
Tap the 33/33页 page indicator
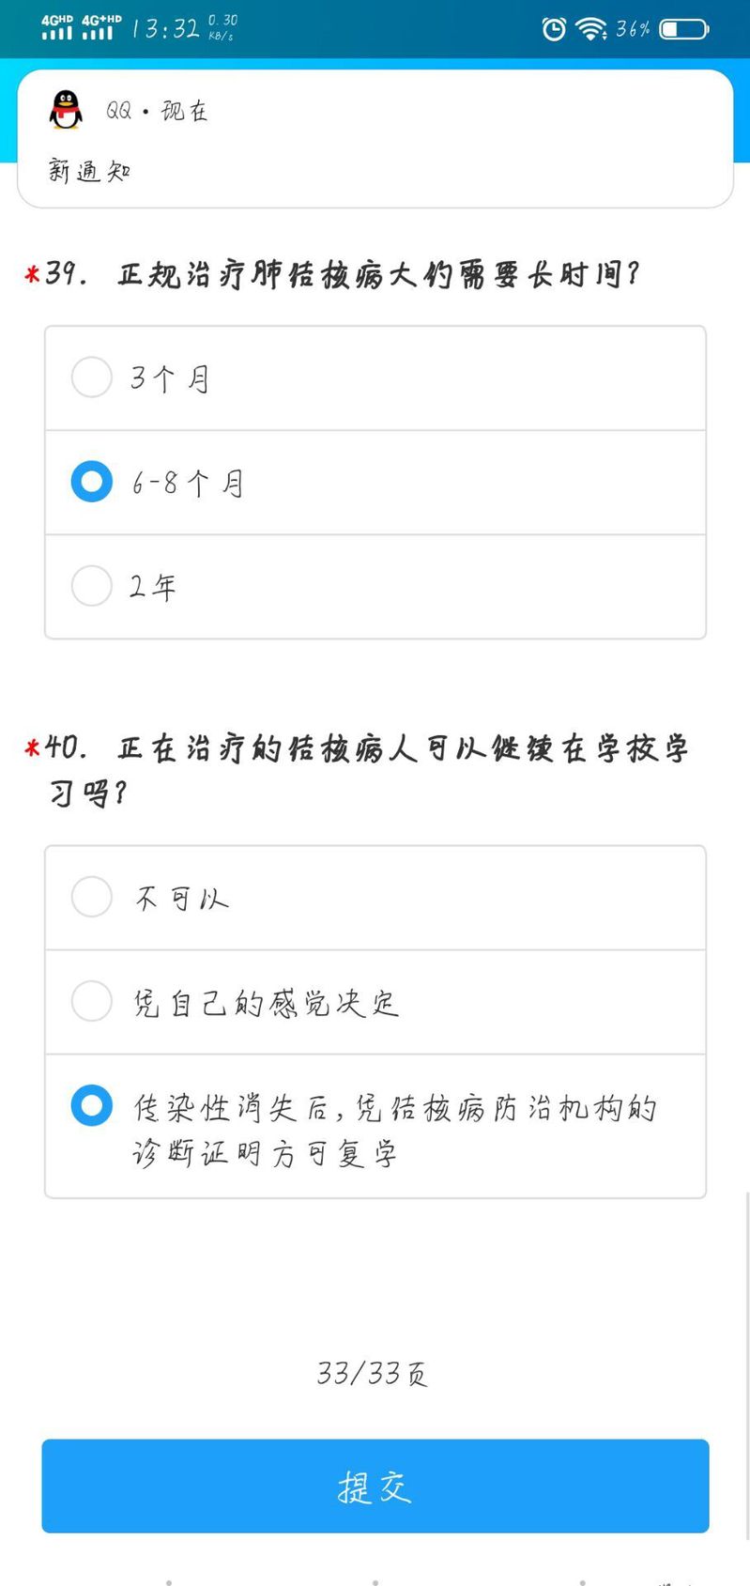(x=373, y=1374)
